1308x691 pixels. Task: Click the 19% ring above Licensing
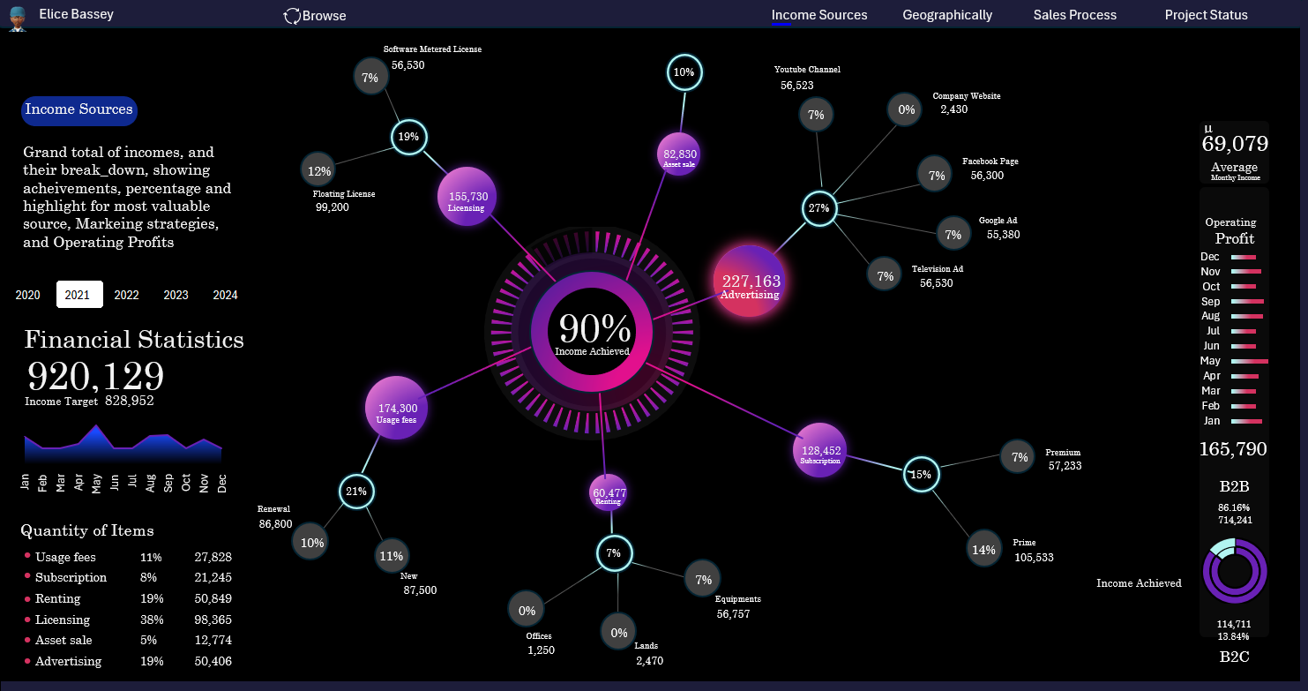coord(409,138)
